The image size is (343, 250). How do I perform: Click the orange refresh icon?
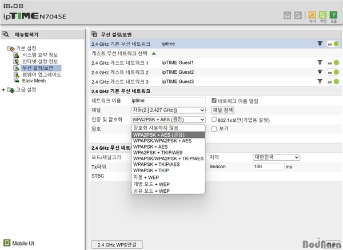(312, 15)
